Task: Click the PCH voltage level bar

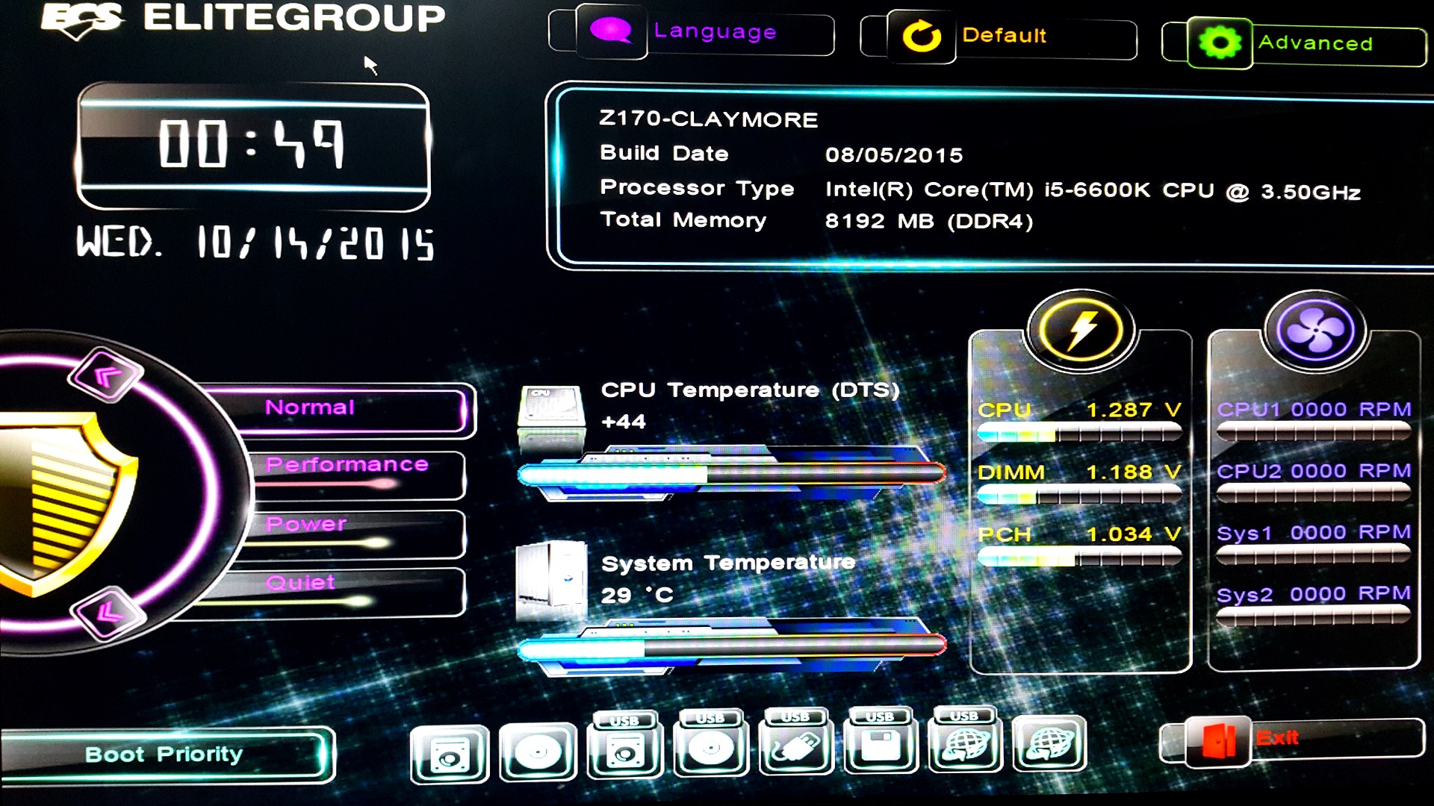Action: coord(1079,557)
